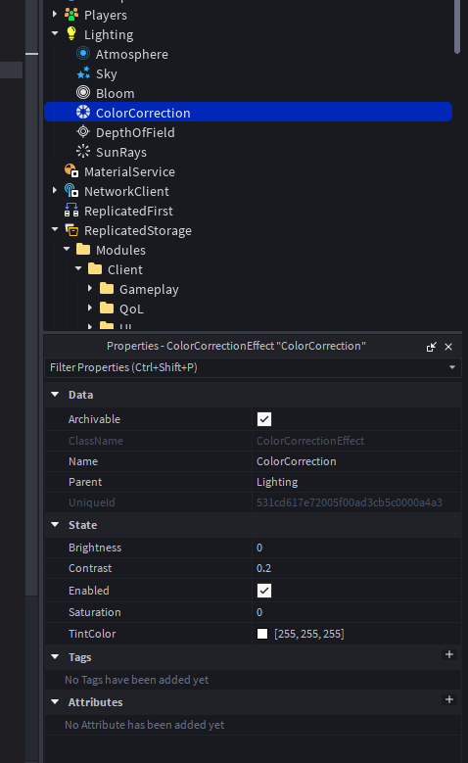Select Bloom in the explorer
Image resolution: width=468 pixels, height=763 pixels.
point(115,93)
